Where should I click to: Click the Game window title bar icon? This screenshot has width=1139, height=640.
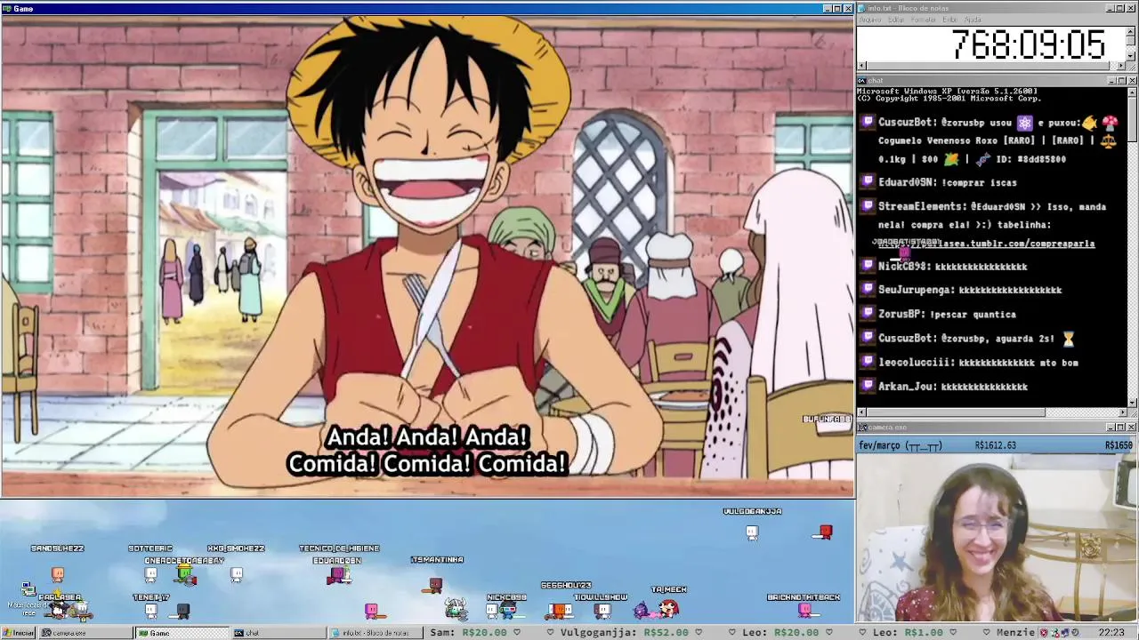click(x=6, y=8)
